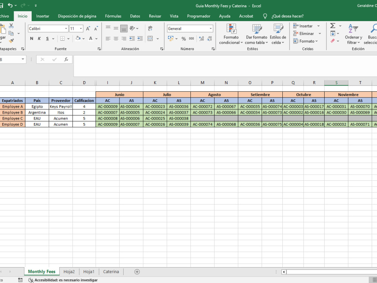
Task: Open Formato condicional menu
Action: point(231,34)
